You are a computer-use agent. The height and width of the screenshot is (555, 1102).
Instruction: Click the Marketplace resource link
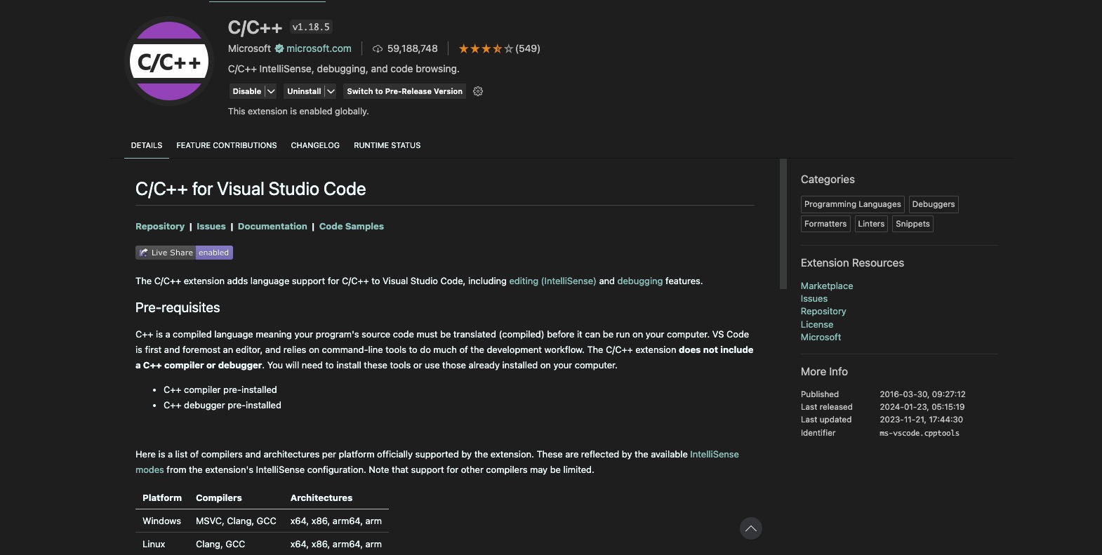tap(827, 286)
